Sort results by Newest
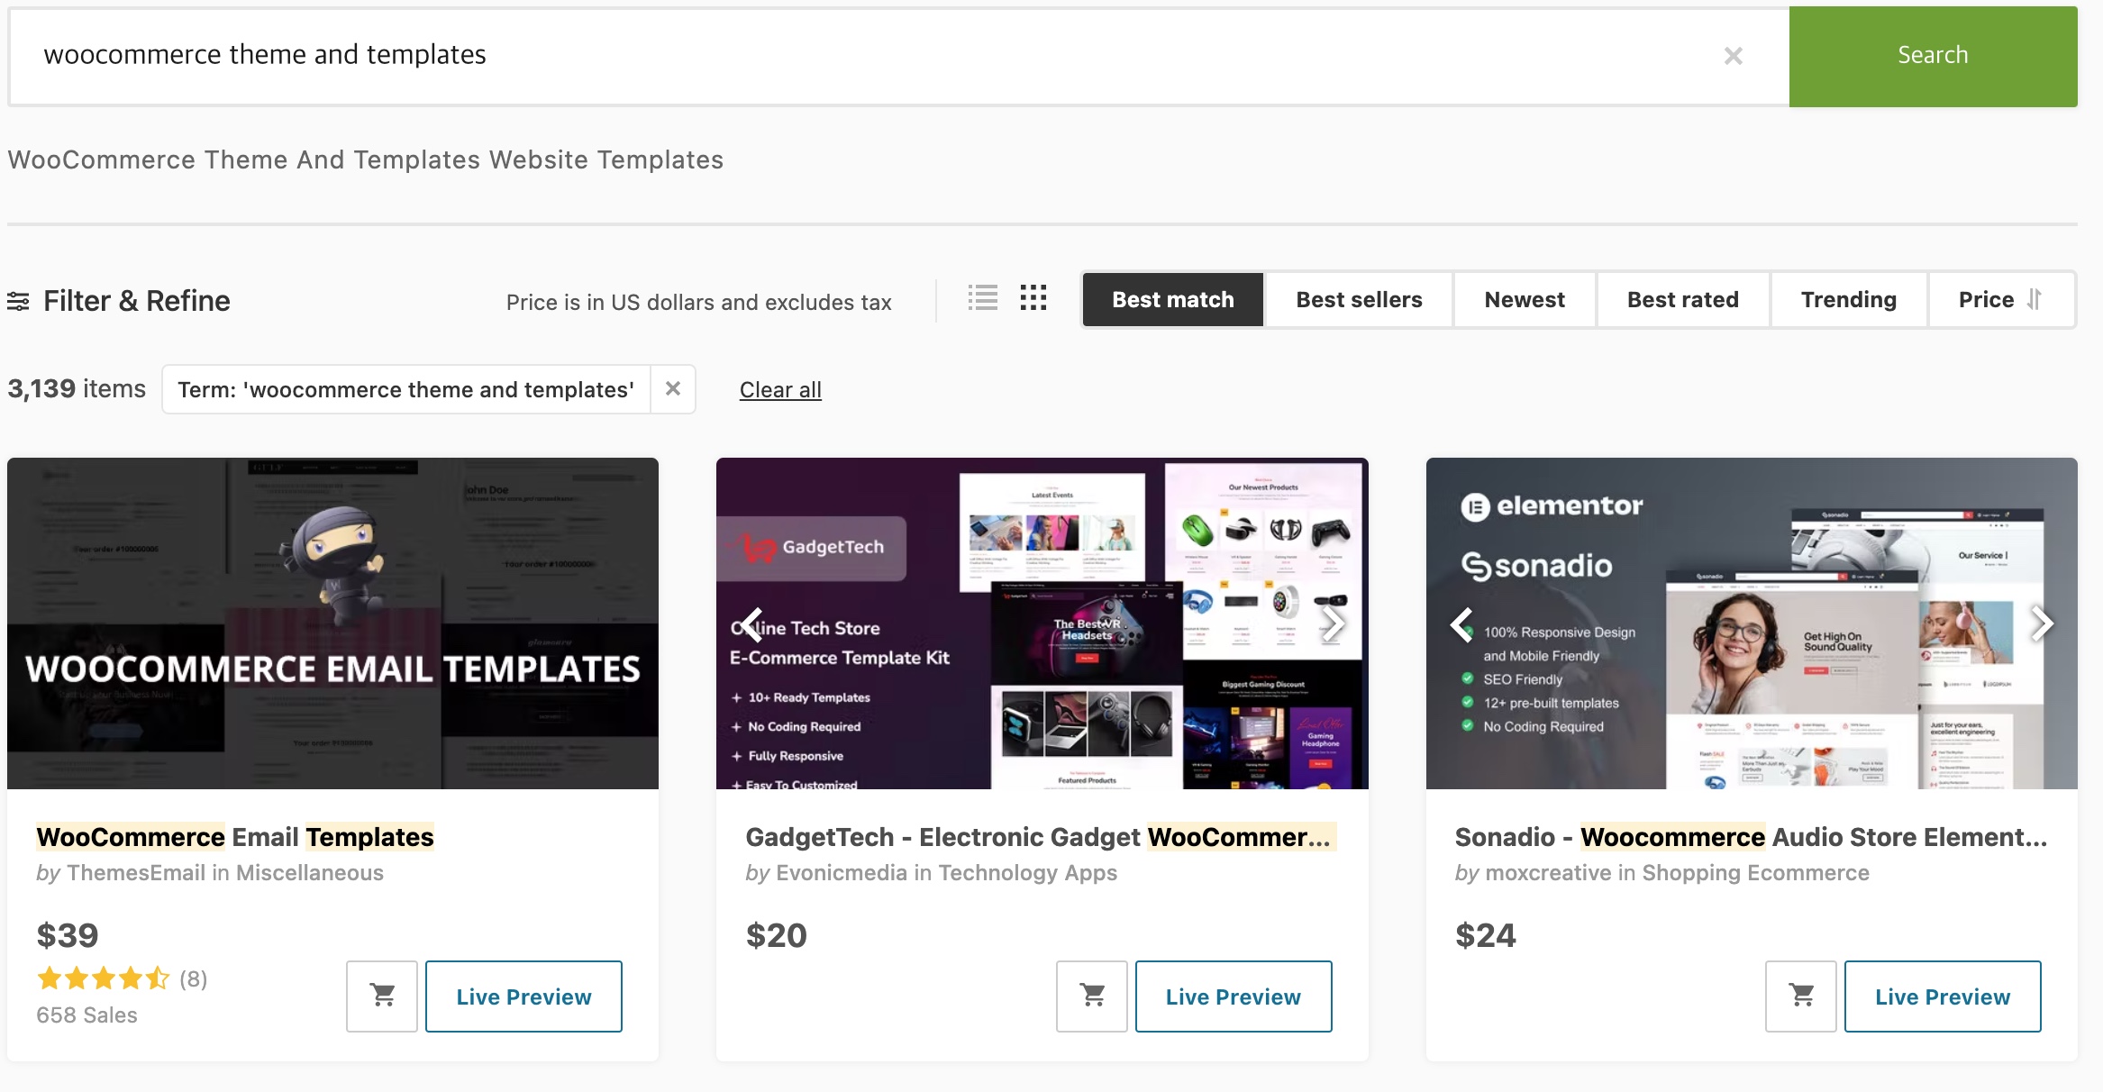Screen dimensions: 2103x1092 pyautogui.click(x=1525, y=300)
